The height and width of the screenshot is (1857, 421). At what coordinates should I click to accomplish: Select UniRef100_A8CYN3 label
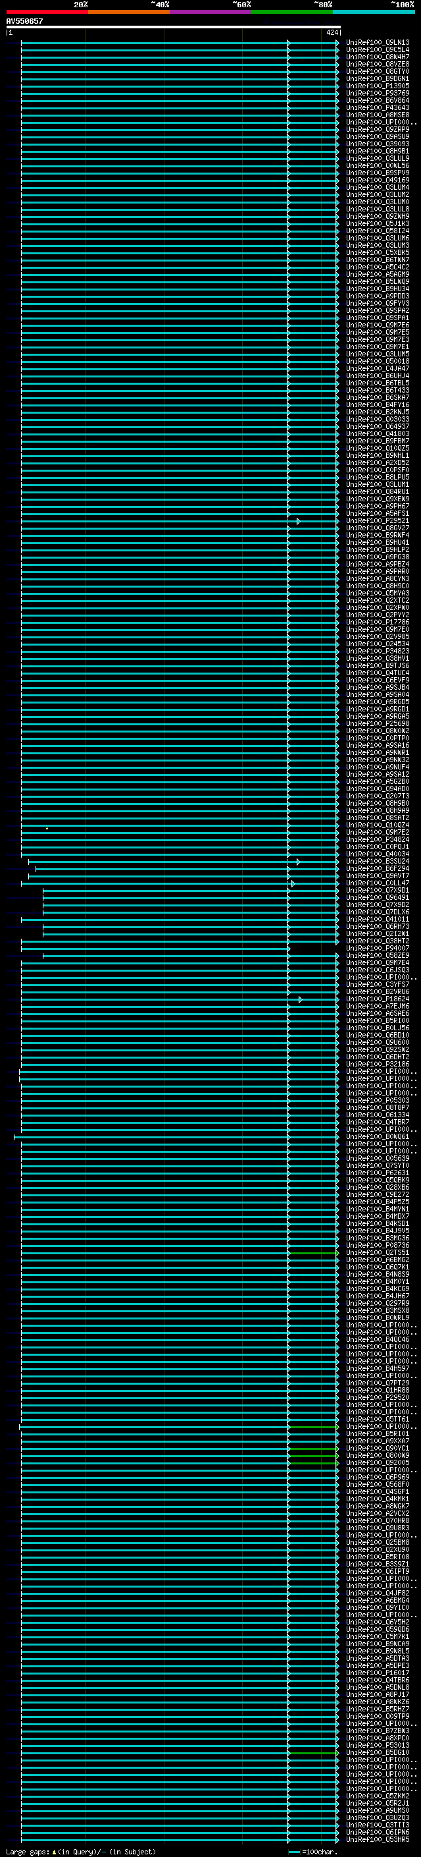[x=378, y=579]
